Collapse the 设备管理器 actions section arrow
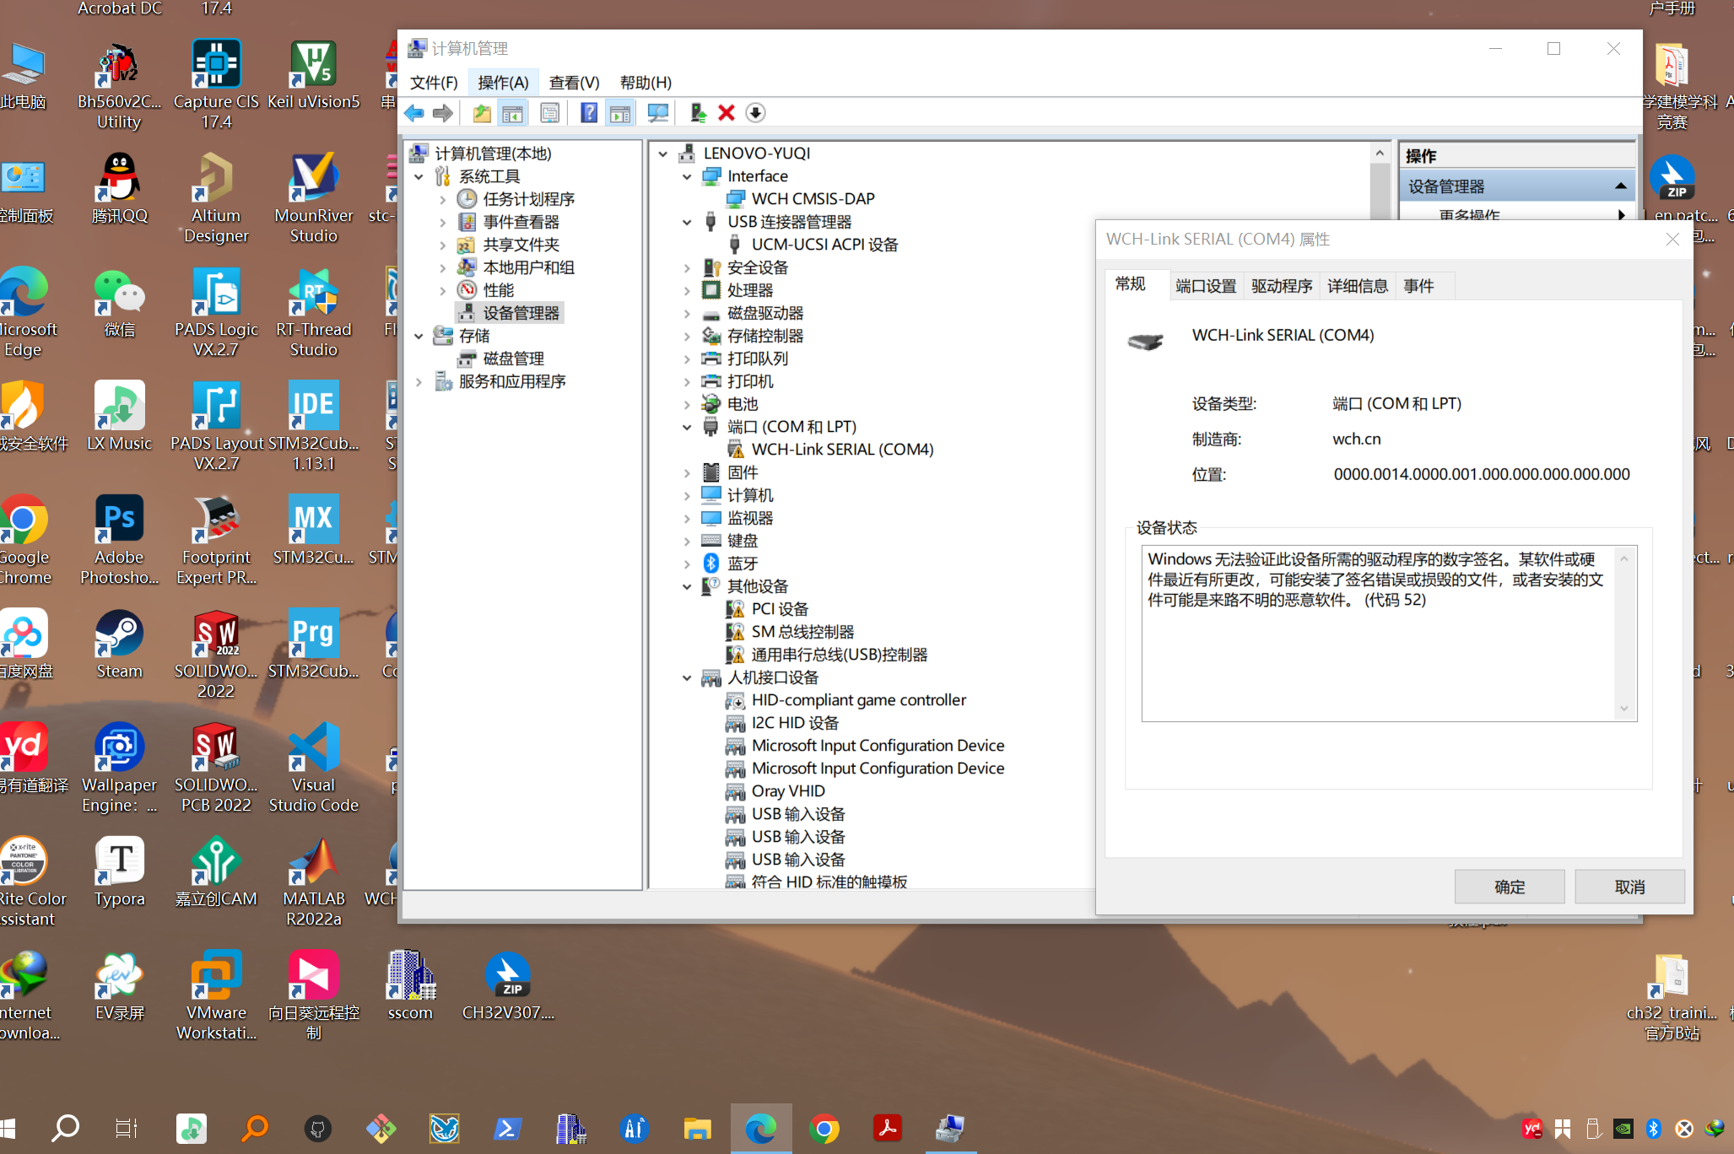The width and height of the screenshot is (1734, 1154). click(x=1621, y=186)
